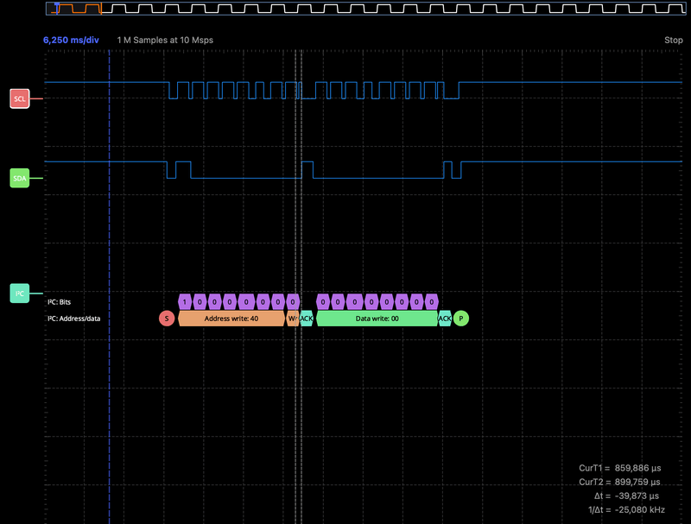Click the blue dashed trigger cursor line
Image resolution: width=691 pixels, height=524 pixels.
(x=110, y=287)
